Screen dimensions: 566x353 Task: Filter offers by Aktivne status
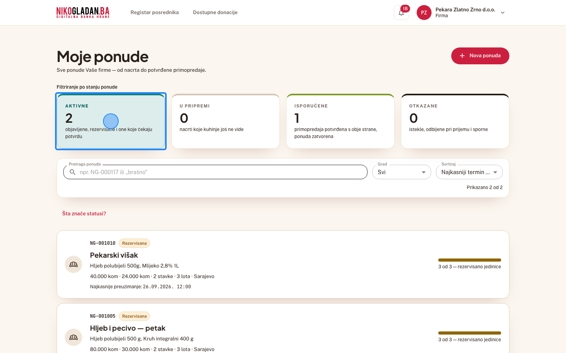coord(111,121)
